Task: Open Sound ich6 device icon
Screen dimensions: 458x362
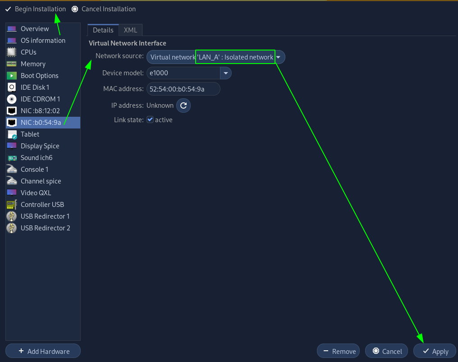Action: [12, 158]
